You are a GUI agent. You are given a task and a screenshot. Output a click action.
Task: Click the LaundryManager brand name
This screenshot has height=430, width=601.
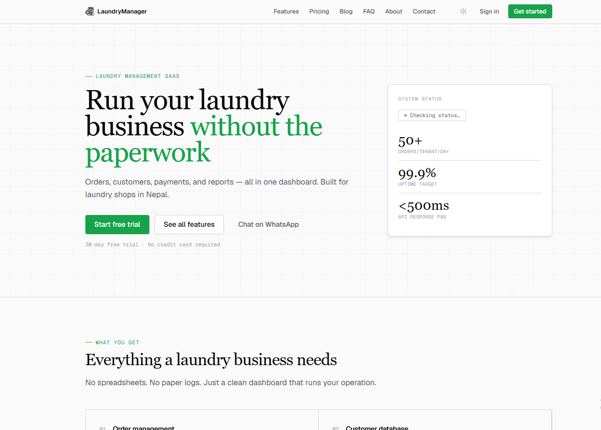tap(122, 11)
